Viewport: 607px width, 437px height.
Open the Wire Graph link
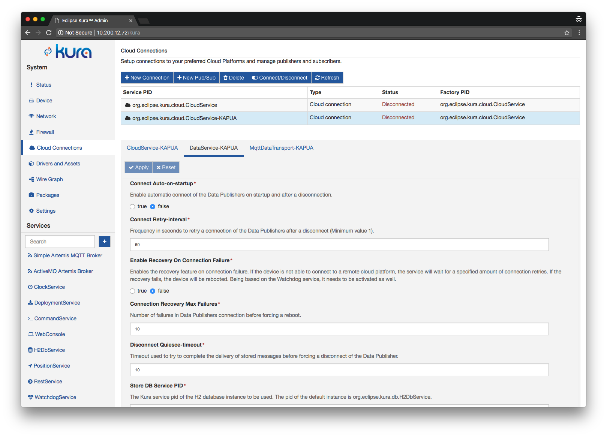[49, 179]
